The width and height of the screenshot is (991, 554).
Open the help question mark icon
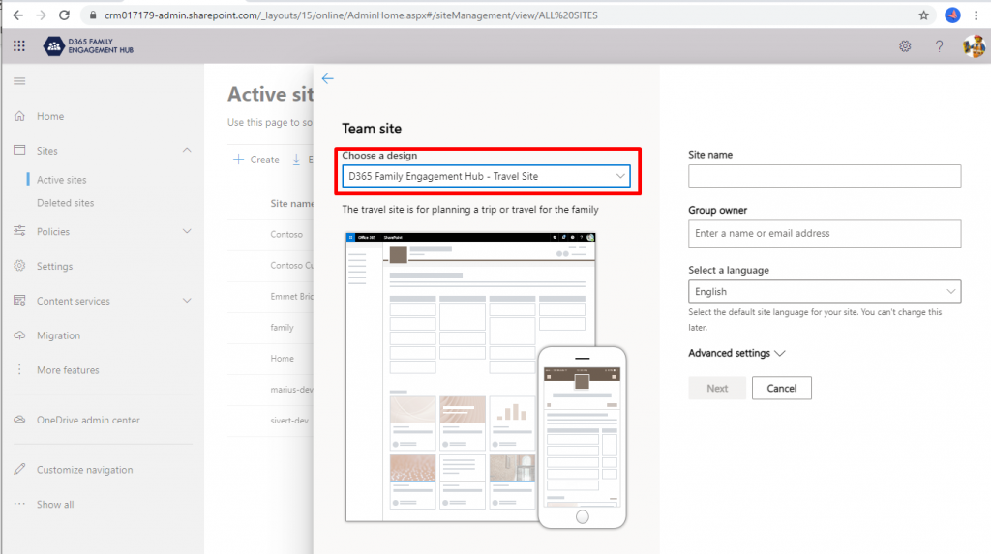(x=939, y=46)
